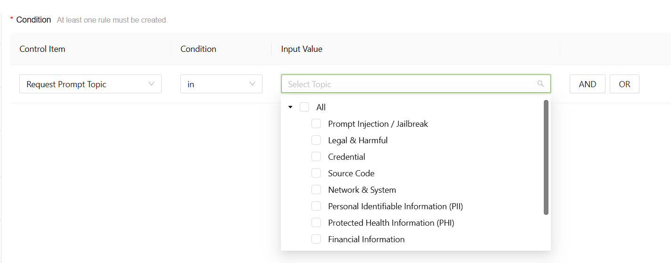Click the search magnifier icon in topic field

click(540, 84)
